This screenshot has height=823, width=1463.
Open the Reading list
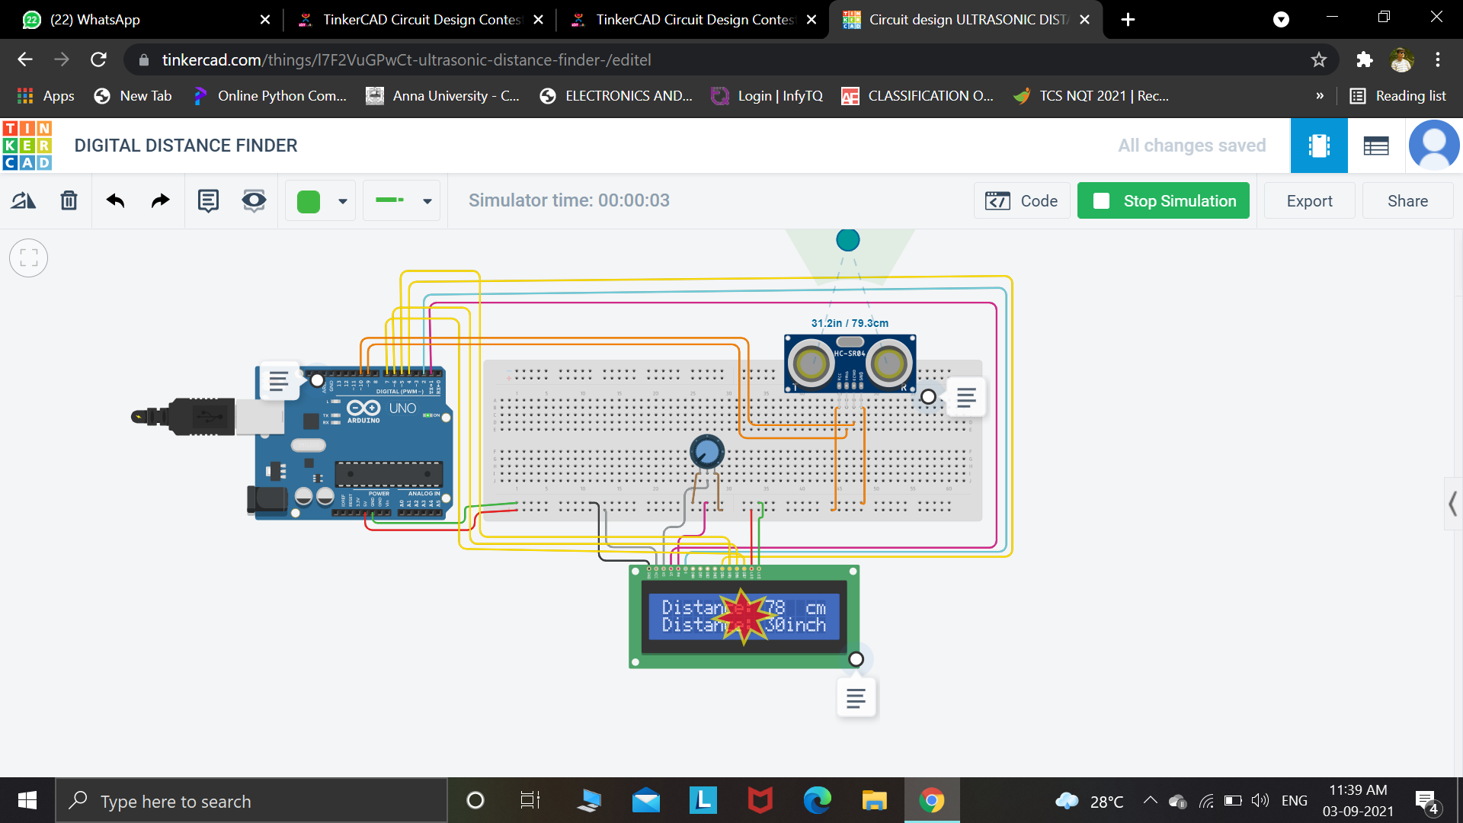[x=1398, y=96]
